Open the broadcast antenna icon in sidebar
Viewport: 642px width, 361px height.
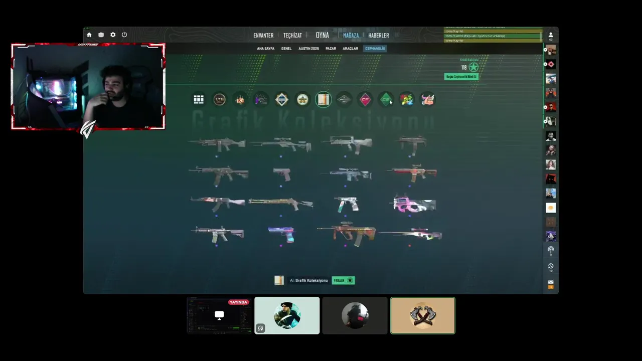(551, 250)
